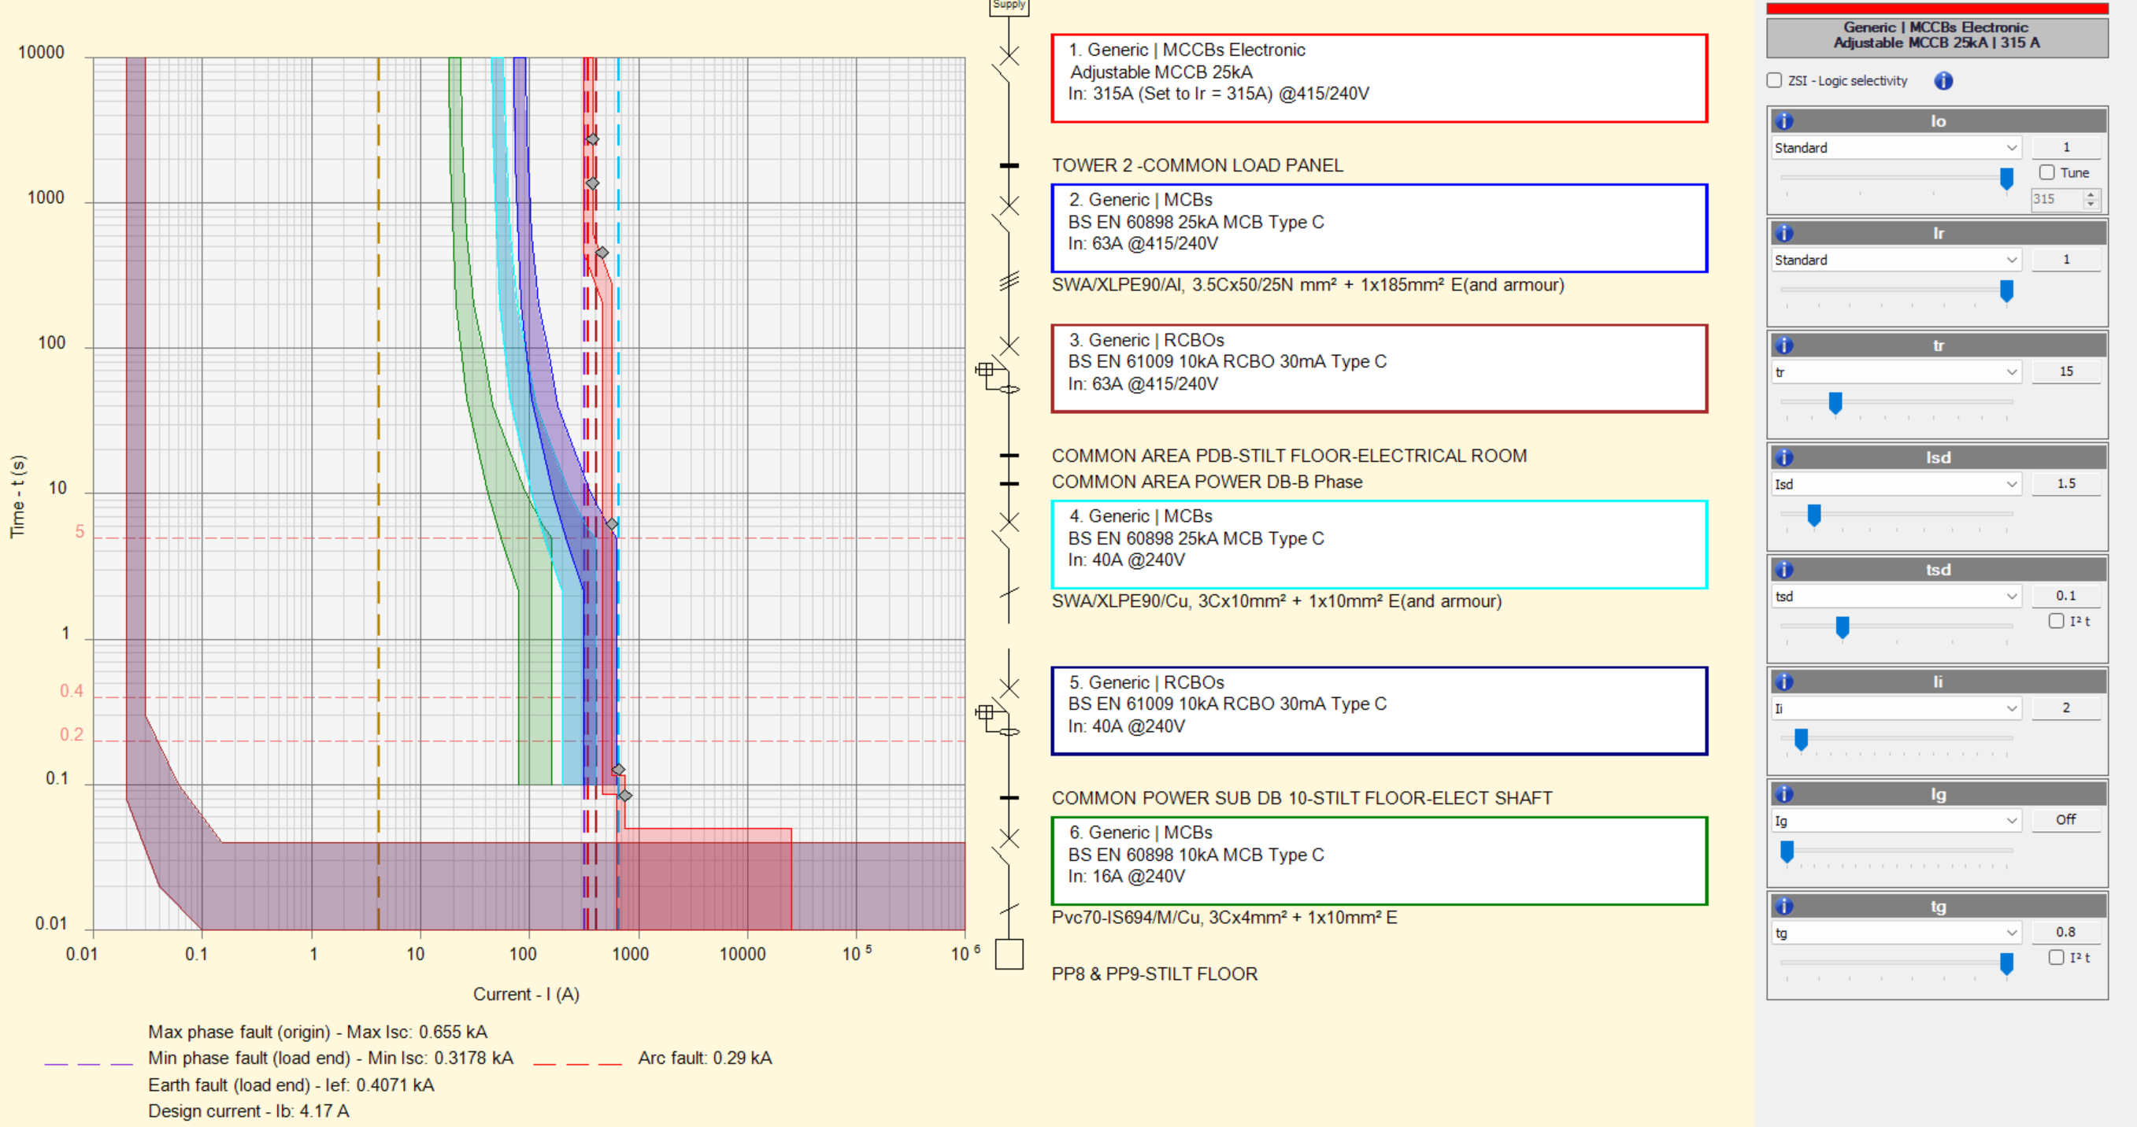2137x1127 pixels.
Task: Click 'PP8 & PP9-STILT FLOOR' label
Action: point(1154,974)
